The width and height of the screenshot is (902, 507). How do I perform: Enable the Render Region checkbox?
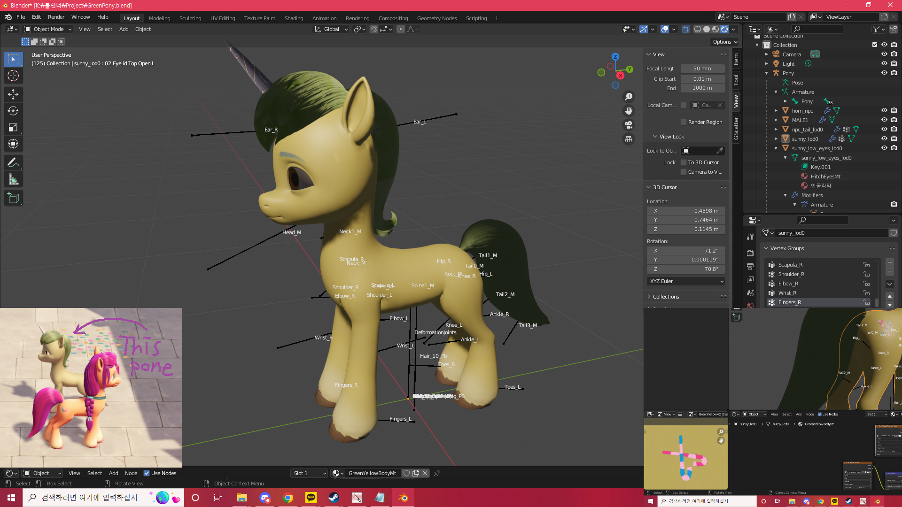pos(684,122)
